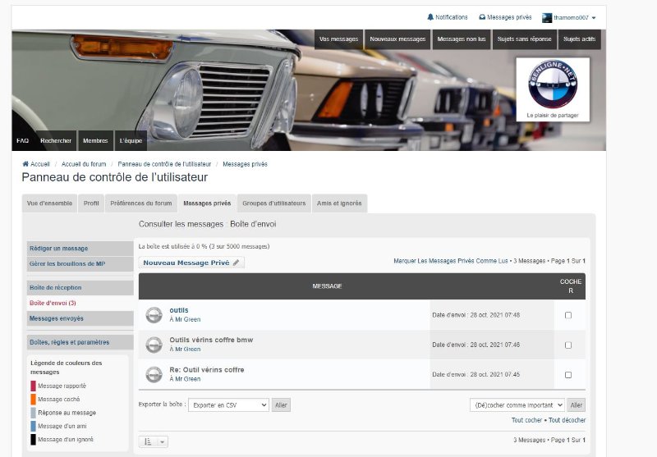Open Sujets actifs
Screen dimensions: 657x457
click(580, 39)
